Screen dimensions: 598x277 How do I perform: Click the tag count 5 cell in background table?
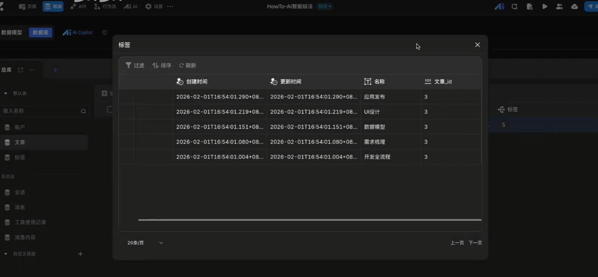[504, 125]
